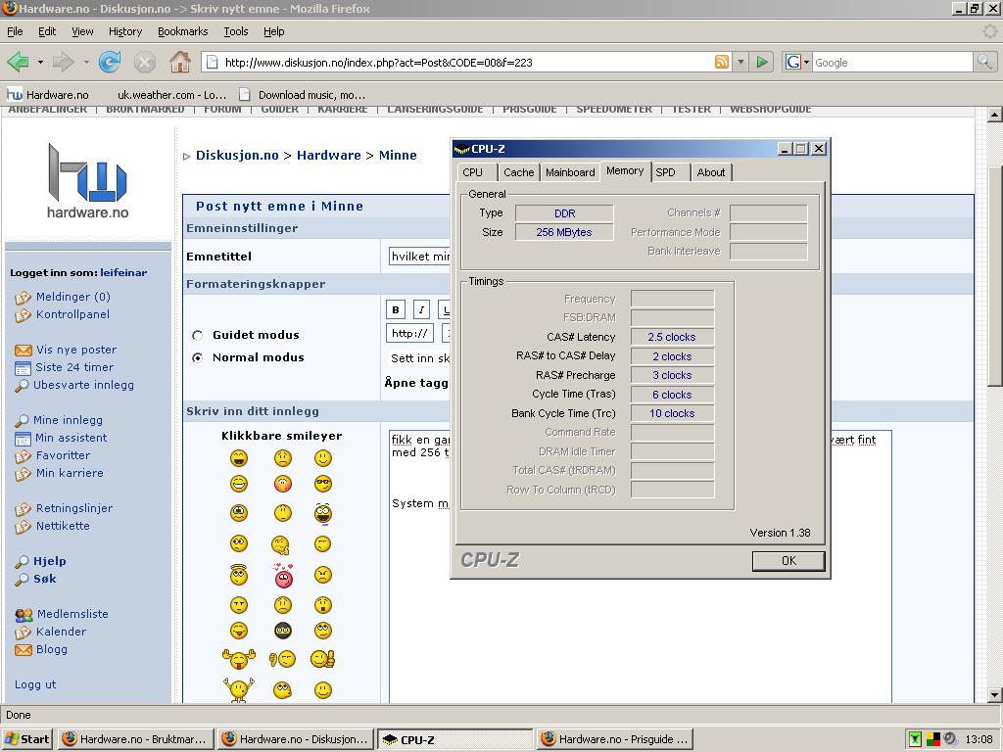Open the File menu
This screenshot has height=752, width=1003.
[x=14, y=31]
